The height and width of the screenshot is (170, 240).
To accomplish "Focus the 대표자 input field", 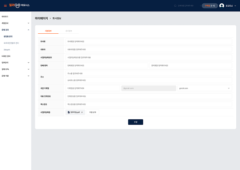I will 149,50.
